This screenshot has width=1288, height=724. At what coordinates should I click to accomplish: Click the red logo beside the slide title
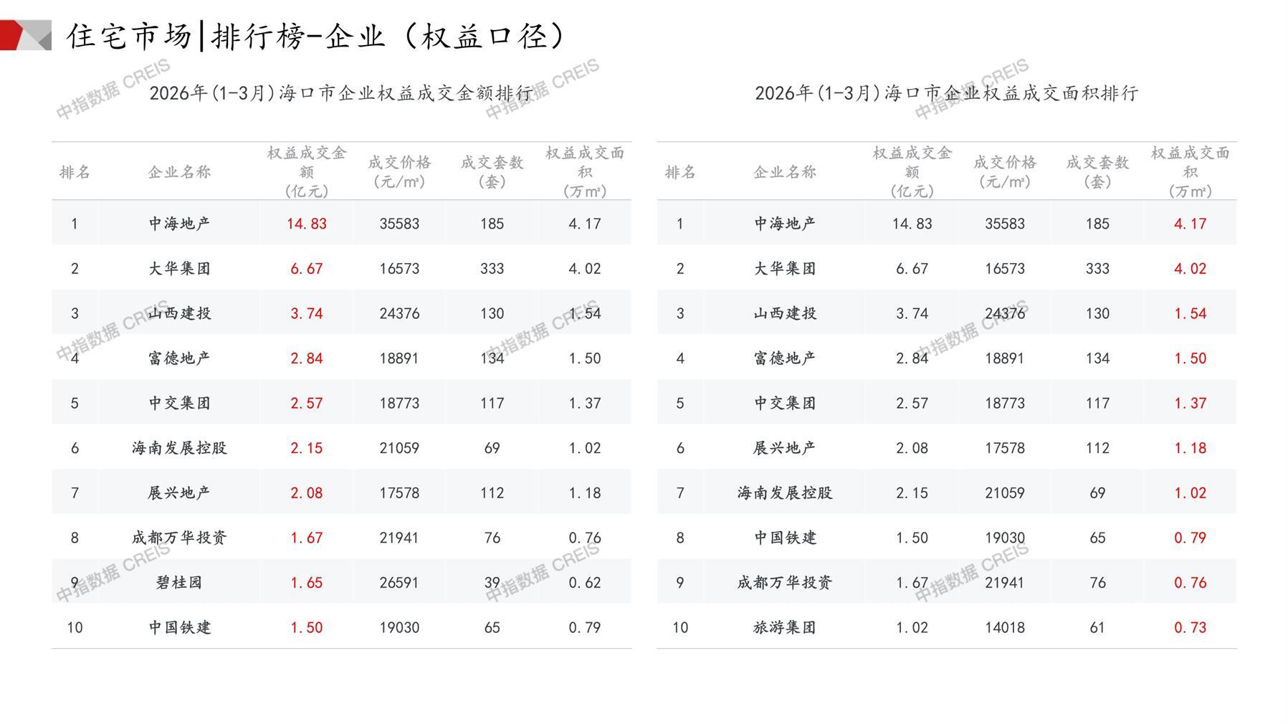point(25,35)
